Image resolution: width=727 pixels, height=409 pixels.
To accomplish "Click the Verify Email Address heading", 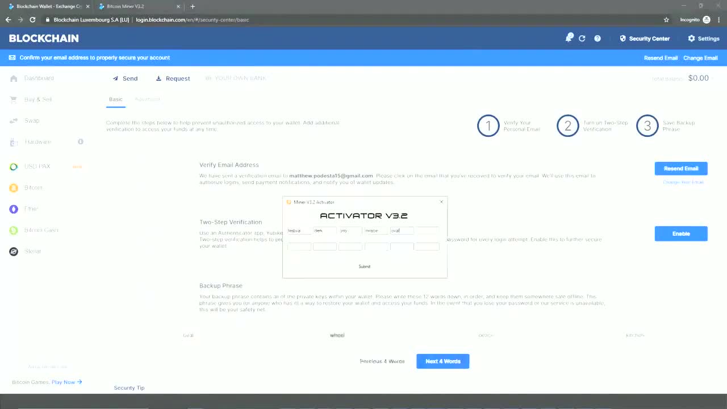I will click(x=229, y=165).
